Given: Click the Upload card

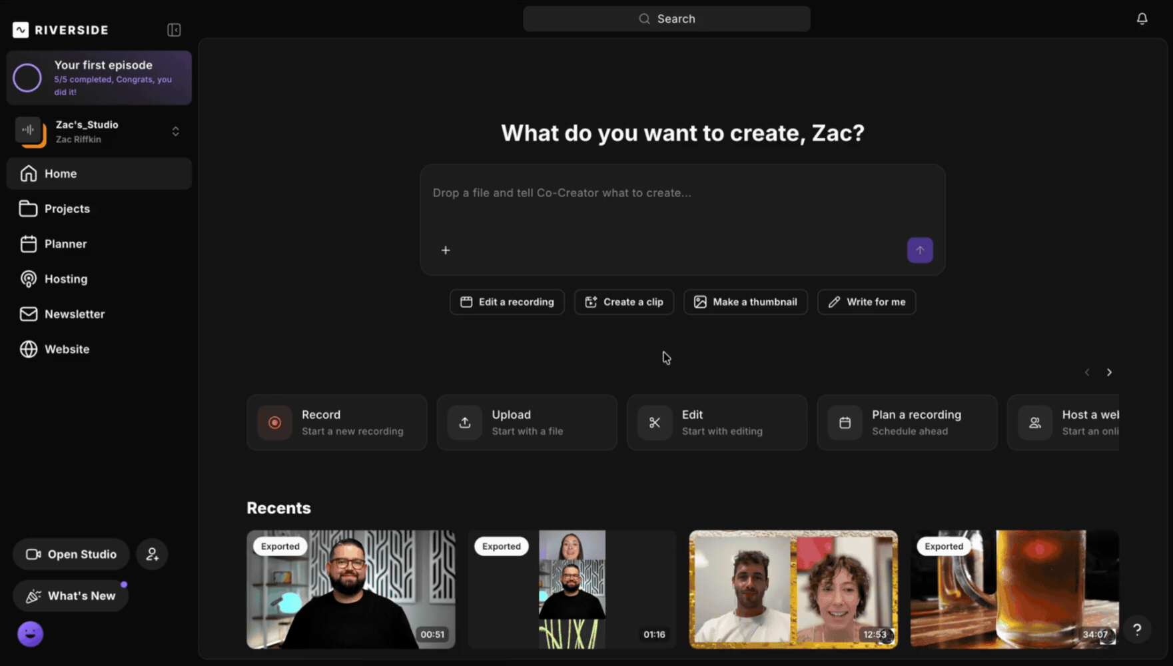Looking at the screenshot, I should pyautogui.click(x=527, y=423).
